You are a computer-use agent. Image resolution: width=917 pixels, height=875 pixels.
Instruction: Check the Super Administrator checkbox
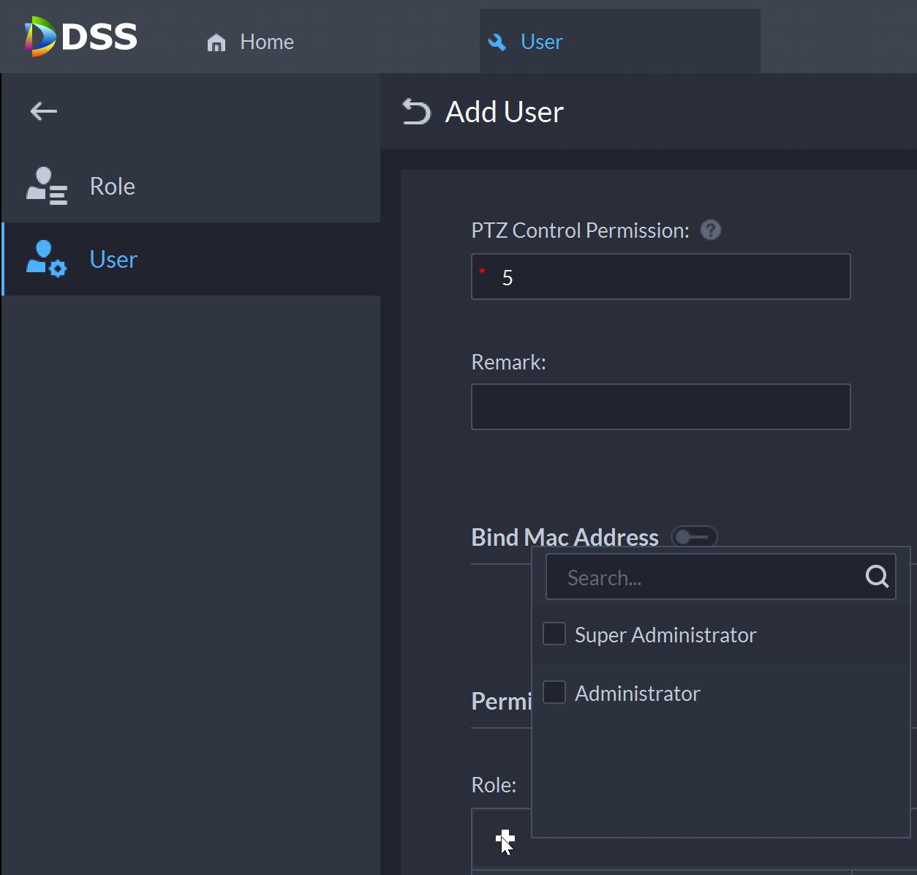[554, 634]
